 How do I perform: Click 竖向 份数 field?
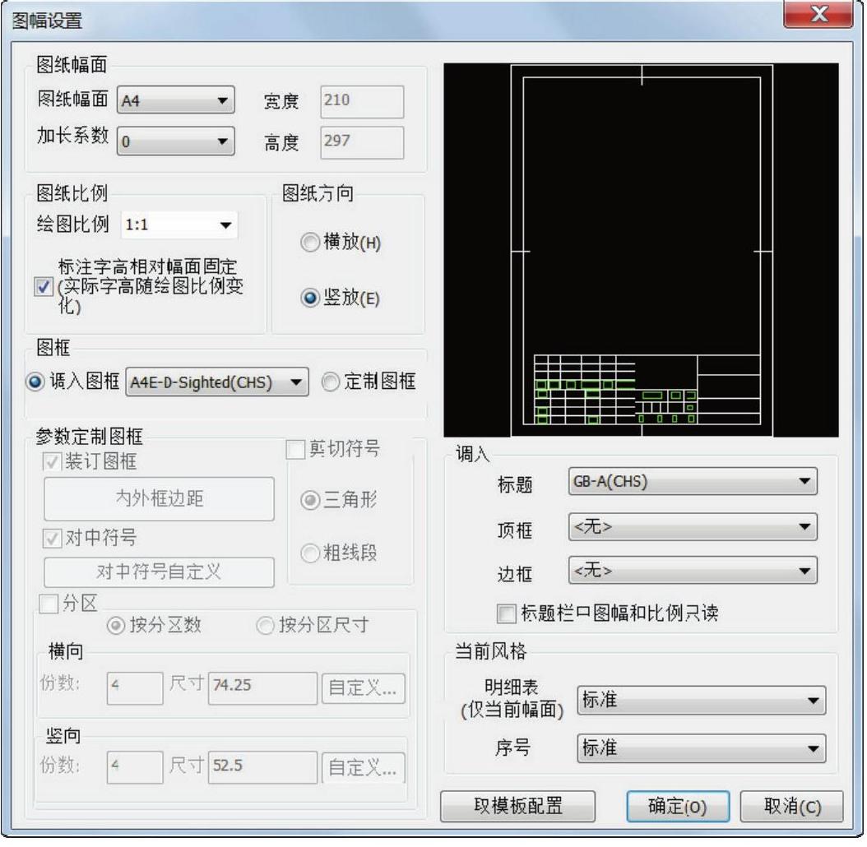point(135,767)
